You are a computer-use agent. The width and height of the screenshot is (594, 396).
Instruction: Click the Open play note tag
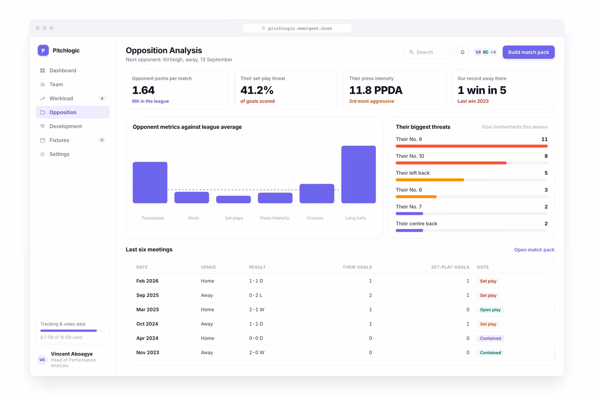(490, 310)
